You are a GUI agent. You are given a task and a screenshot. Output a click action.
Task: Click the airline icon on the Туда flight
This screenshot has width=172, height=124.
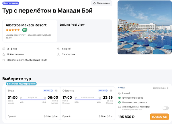(x=56, y=91)
